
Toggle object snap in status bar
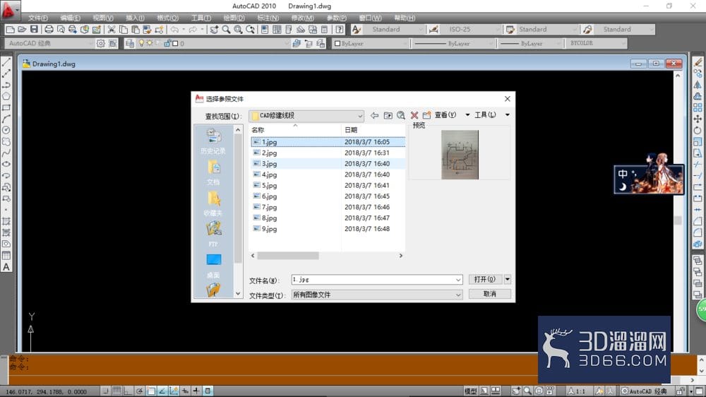click(x=151, y=391)
